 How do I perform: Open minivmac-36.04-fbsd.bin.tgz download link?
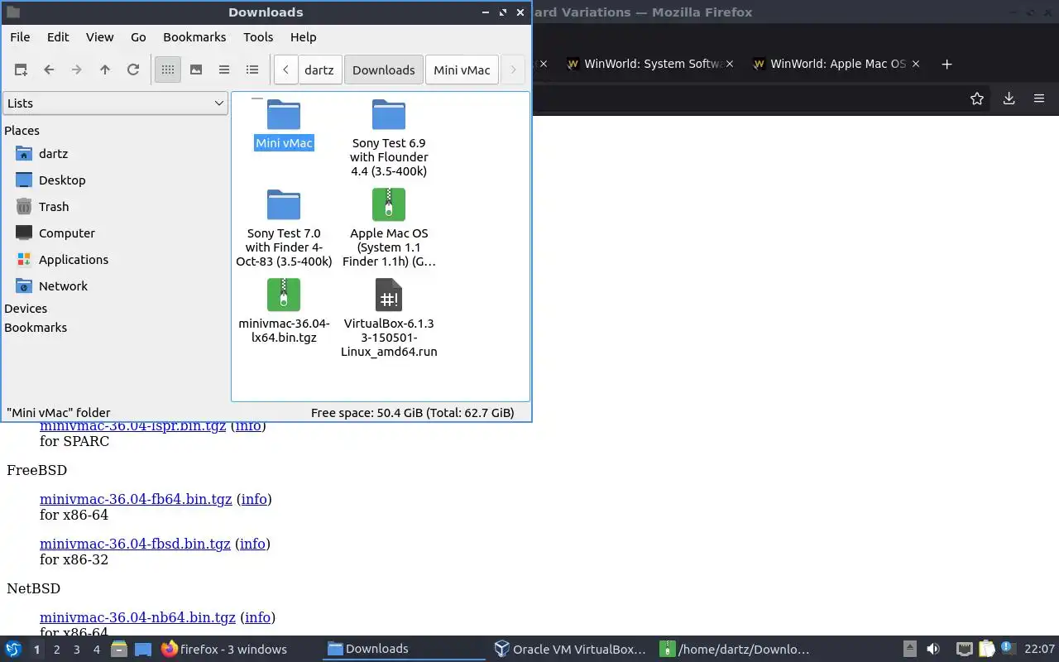pyautogui.click(x=135, y=544)
